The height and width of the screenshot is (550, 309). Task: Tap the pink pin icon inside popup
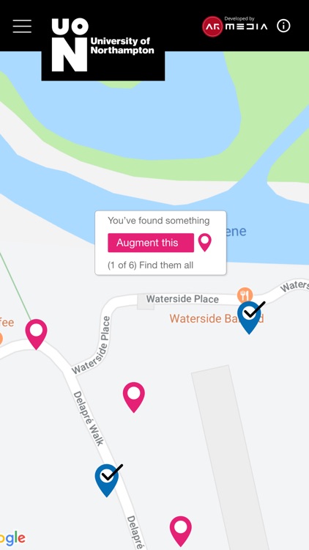tap(205, 243)
